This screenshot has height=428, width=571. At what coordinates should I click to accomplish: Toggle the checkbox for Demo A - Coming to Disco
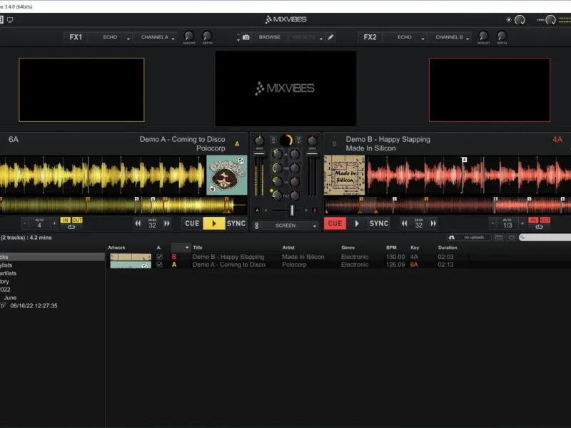coord(159,265)
